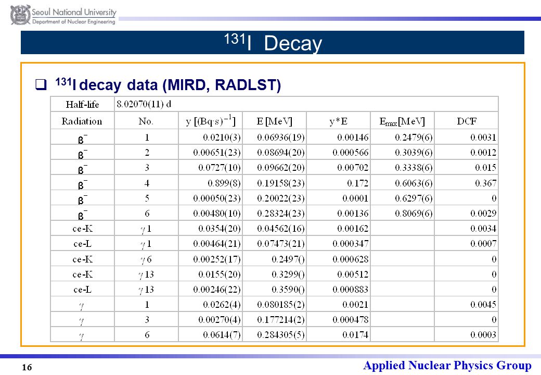Click the 'E [MeV]' column header
Viewport: 541px width, 375px height.
274,121
